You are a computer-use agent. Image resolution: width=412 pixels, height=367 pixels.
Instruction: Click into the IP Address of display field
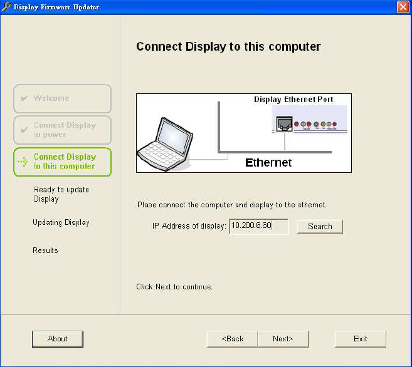pyautogui.click(x=258, y=226)
